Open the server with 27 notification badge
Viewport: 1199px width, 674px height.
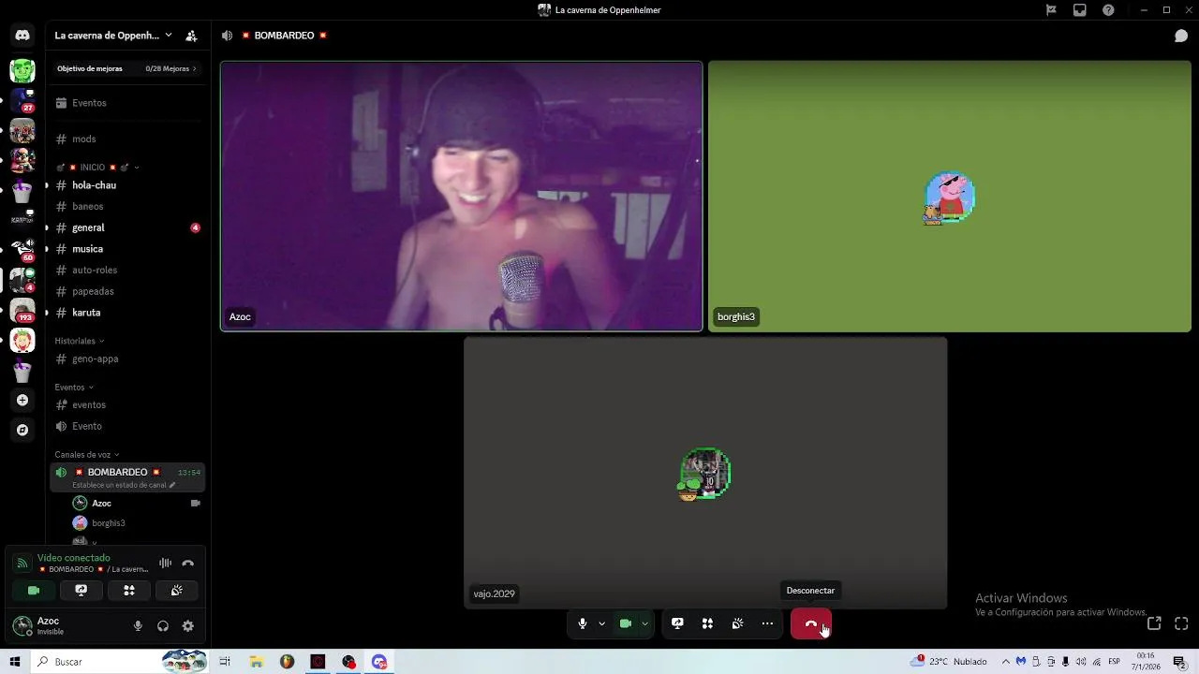[x=22, y=100]
